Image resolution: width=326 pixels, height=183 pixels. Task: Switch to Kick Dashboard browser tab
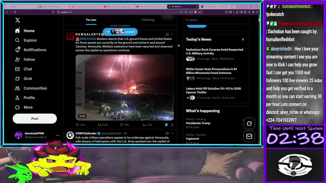tap(53, 6)
